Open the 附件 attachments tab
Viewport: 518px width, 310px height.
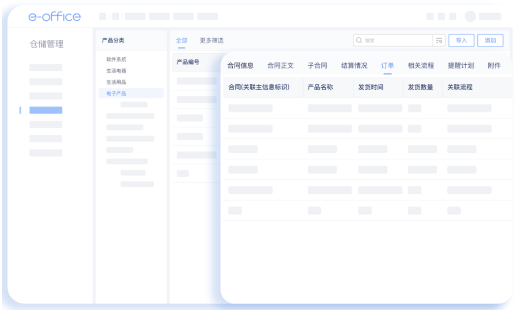tap(494, 66)
